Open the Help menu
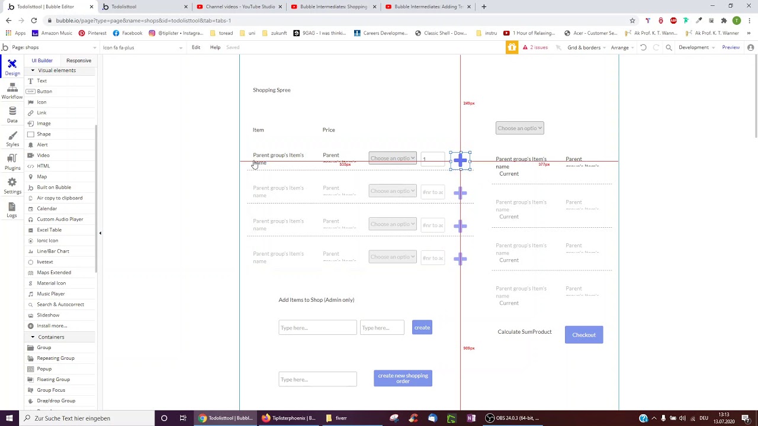The image size is (758, 426). 215,47
